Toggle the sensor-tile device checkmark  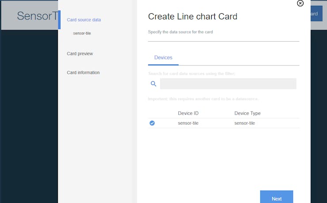pos(152,123)
